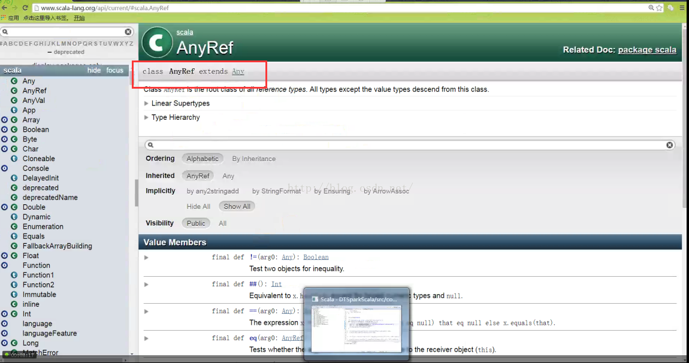689x363 pixels.
Task: Click the class icon beside inline
Action: click(x=14, y=304)
